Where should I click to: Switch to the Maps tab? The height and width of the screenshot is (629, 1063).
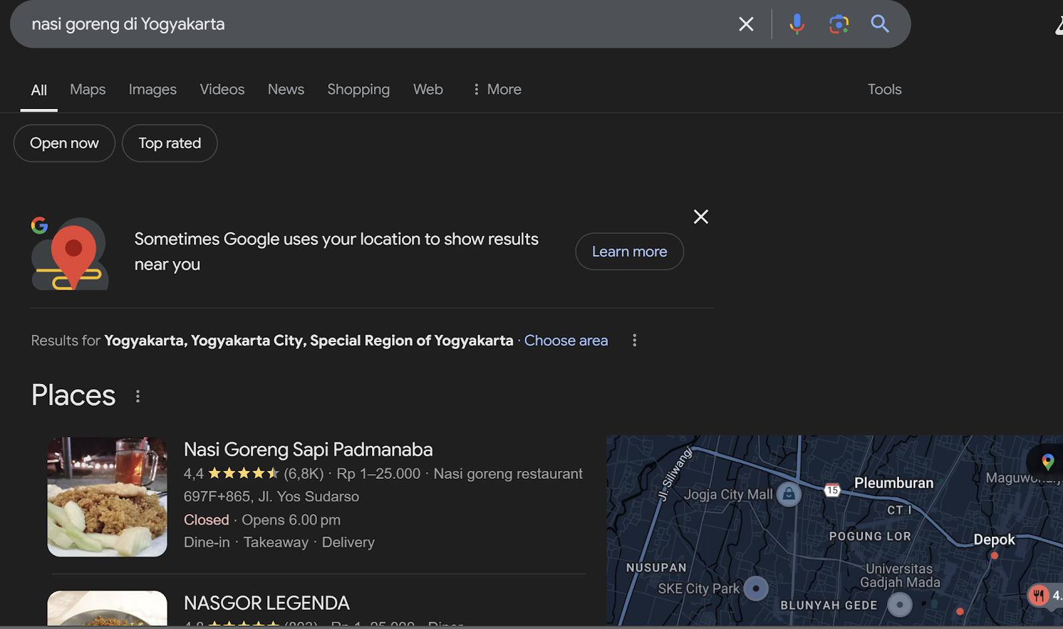(x=88, y=89)
